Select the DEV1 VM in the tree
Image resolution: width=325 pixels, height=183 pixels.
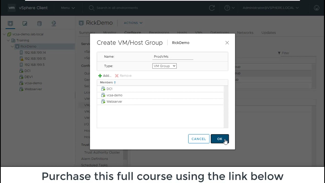pyautogui.click(x=28, y=77)
